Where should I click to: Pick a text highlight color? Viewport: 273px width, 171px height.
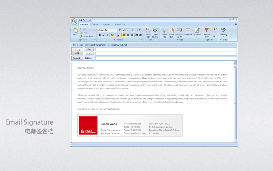coord(112,35)
